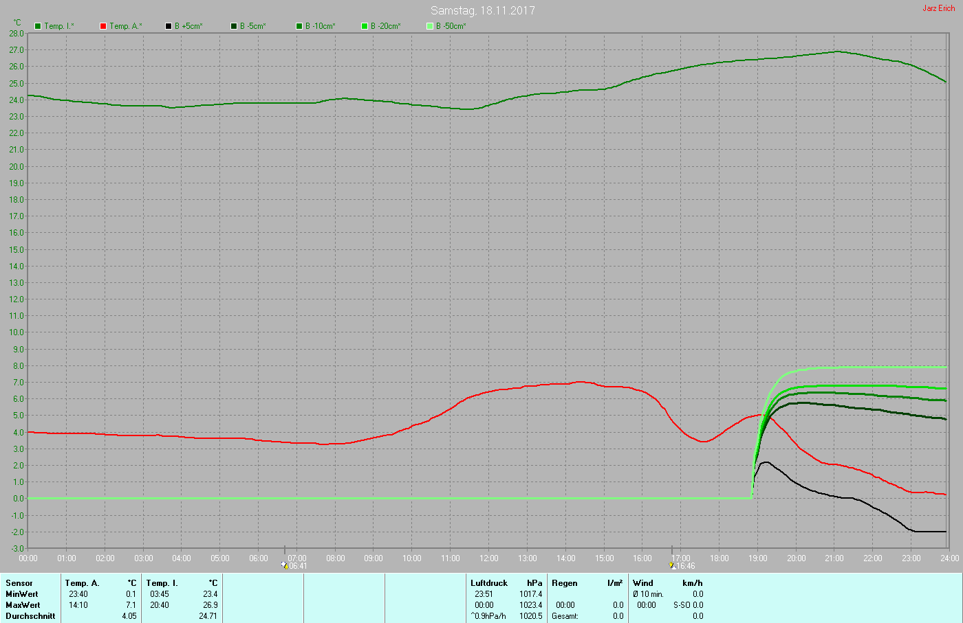
Task: Click the pressure trend '^0.9hPa/h'
Action: pyautogui.click(x=488, y=616)
